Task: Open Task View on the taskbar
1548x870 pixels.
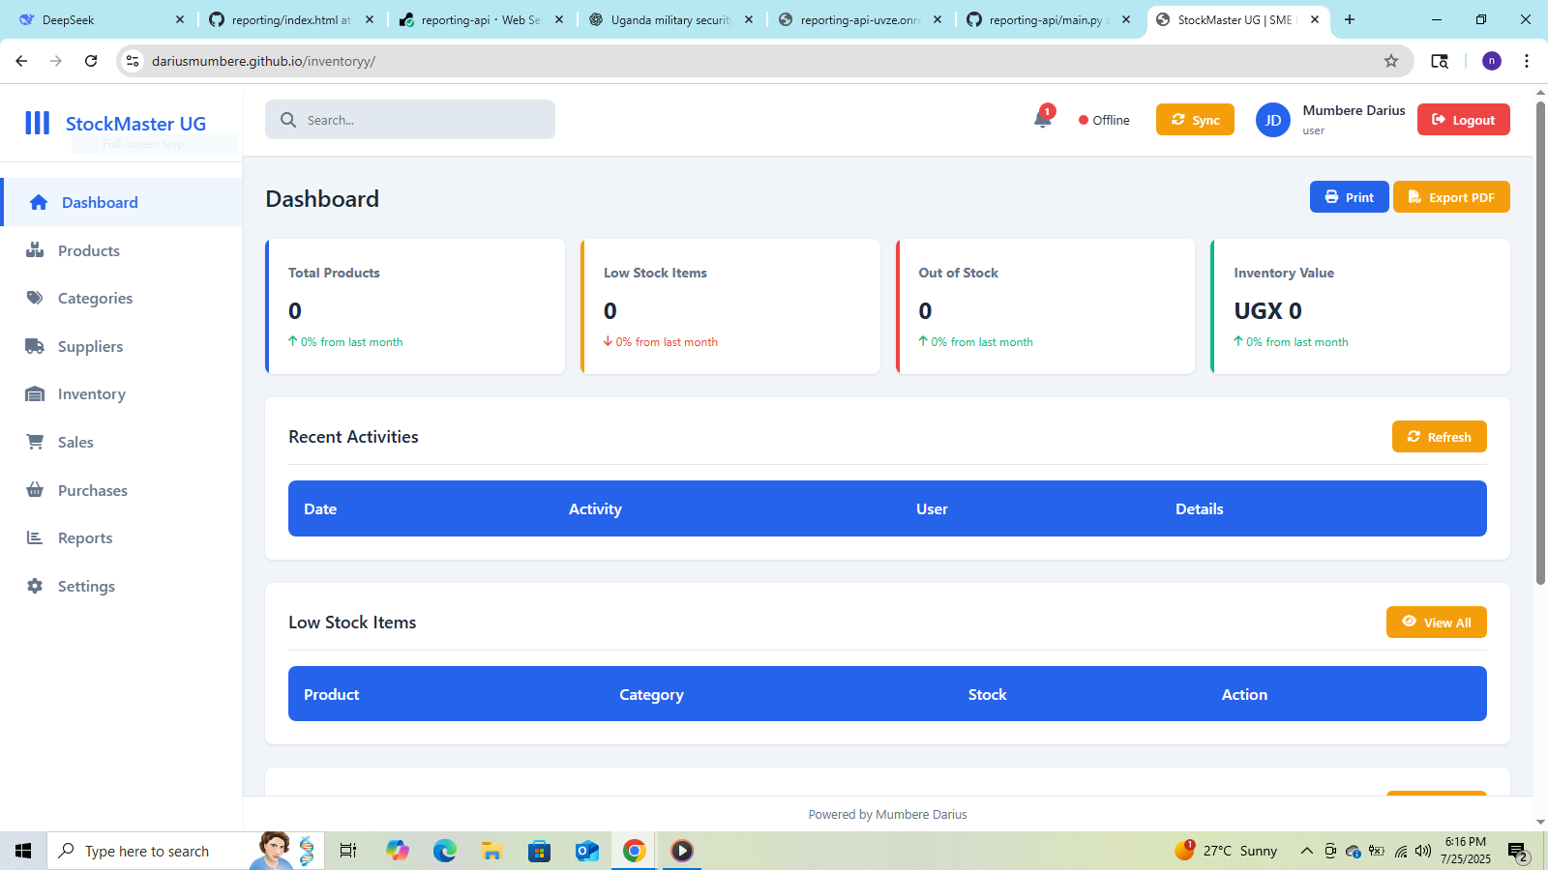Action: 348,851
